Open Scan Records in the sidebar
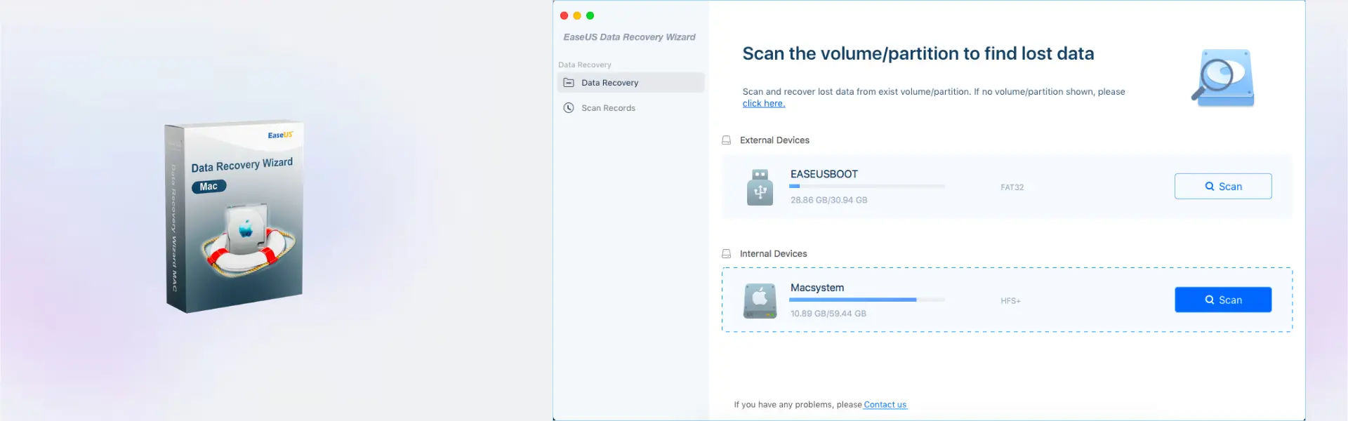Image resolution: width=1348 pixels, height=421 pixels. (x=630, y=108)
